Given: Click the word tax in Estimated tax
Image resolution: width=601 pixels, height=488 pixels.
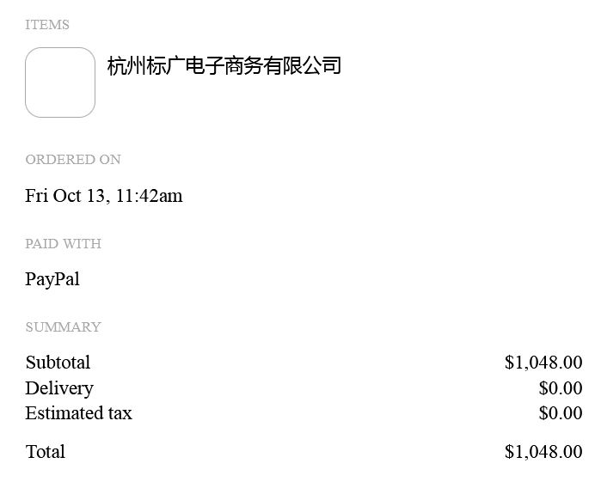Looking at the screenshot, I should pyautogui.click(x=120, y=414).
